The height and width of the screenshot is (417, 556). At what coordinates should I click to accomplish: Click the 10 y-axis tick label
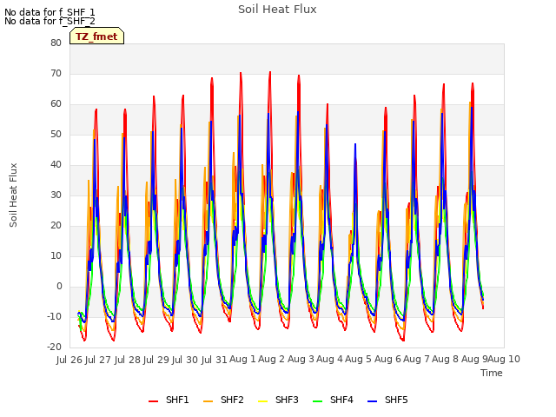(56, 256)
